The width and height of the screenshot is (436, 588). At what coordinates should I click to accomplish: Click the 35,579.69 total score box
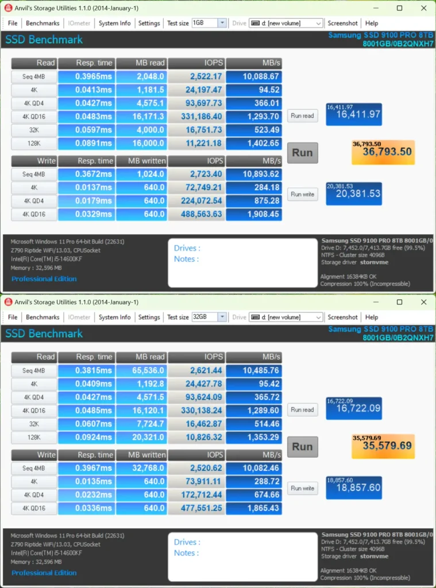coord(383,446)
